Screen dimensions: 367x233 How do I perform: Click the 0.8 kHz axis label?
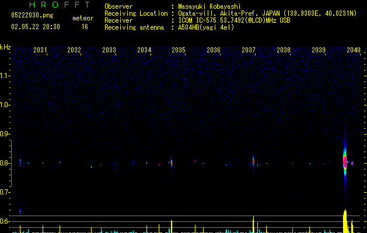click(x=4, y=163)
